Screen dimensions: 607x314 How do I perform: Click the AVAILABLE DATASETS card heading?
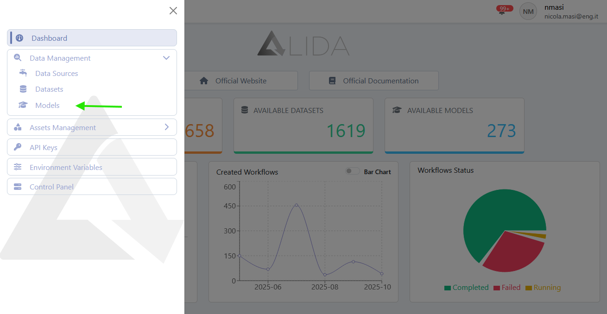coord(288,110)
